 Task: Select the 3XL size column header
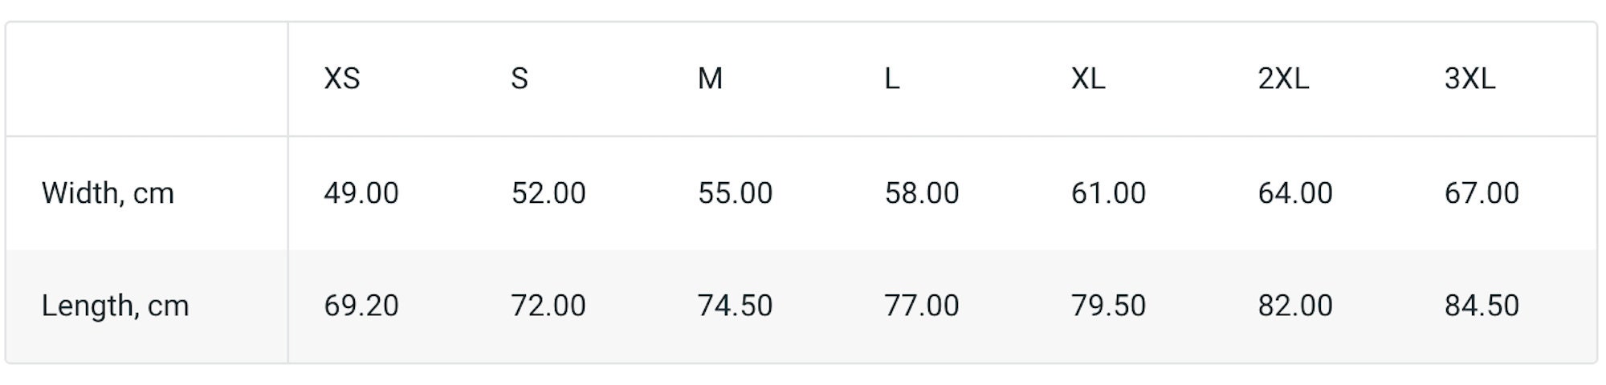click(x=1469, y=79)
